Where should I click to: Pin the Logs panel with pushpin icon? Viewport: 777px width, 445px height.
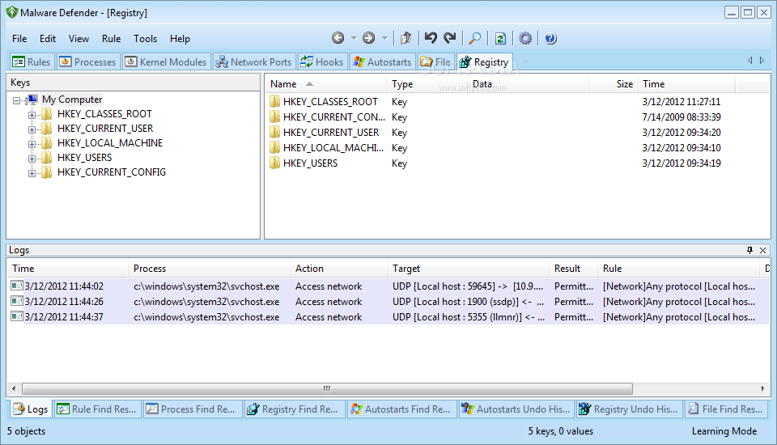tap(749, 250)
